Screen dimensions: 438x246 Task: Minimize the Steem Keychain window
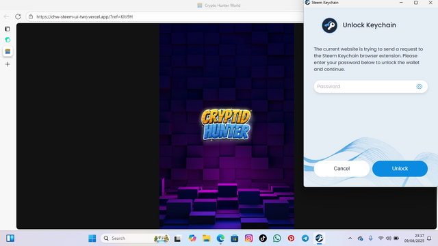pos(401,3)
